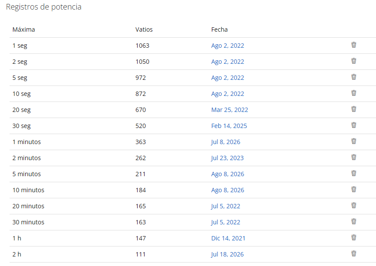Open Jul 23, 2023 activity
The height and width of the screenshot is (266, 376).
pos(228,158)
